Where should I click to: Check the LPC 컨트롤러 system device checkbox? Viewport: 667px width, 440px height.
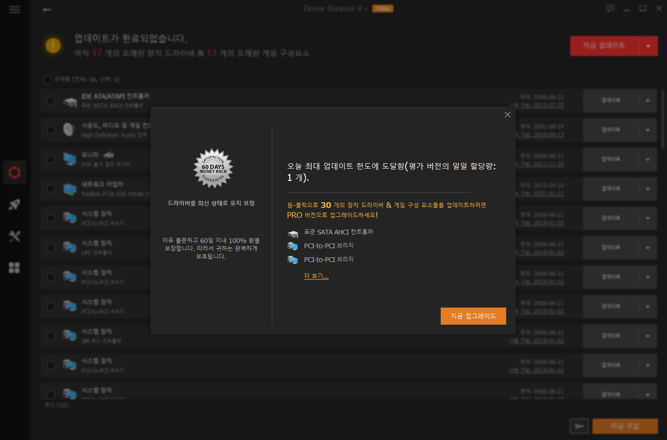[51, 248]
